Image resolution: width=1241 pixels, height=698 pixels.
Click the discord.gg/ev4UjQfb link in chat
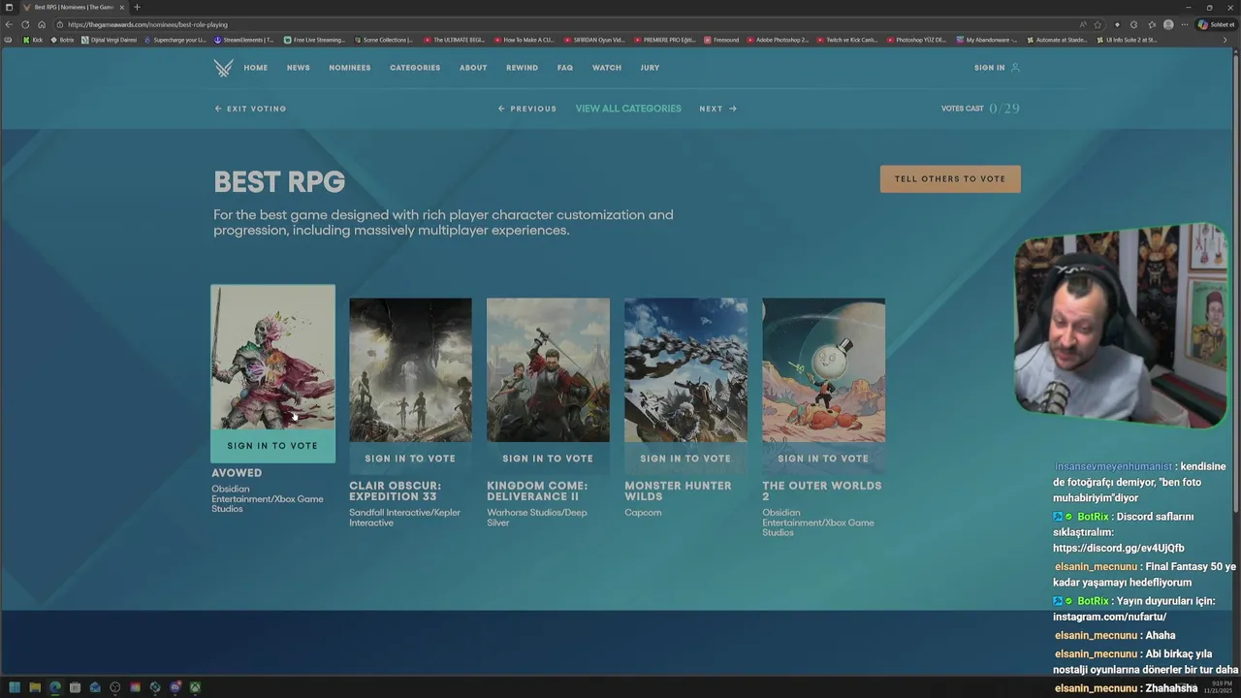(1118, 548)
